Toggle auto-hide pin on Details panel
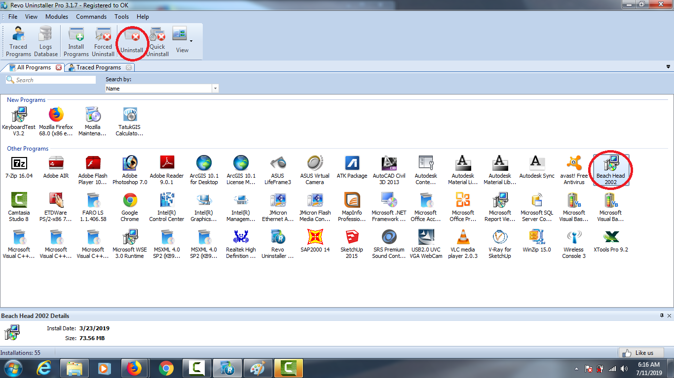Viewport: 674px width, 378px height. (x=662, y=315)
